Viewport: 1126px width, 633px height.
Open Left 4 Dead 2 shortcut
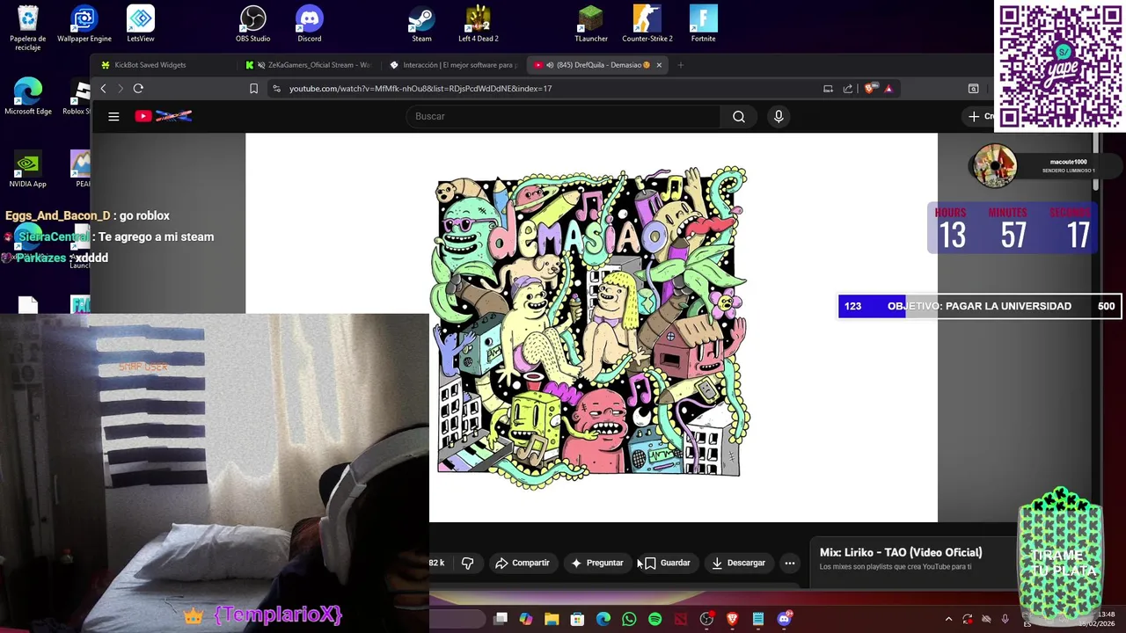tap(478, 25)
